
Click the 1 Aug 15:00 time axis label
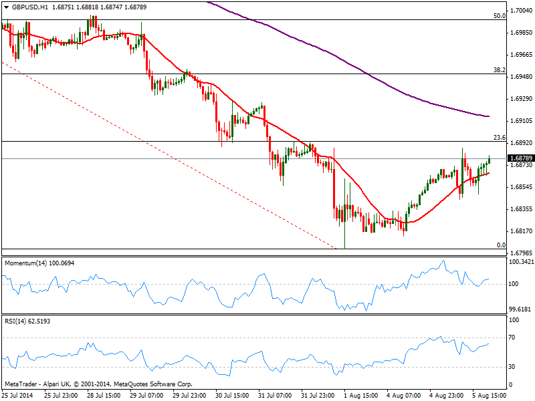pyautogui.click(x=361, y=395)
